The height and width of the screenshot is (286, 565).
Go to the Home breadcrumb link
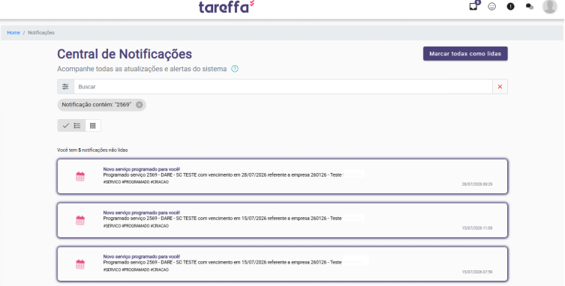click(x=14, y=33)
